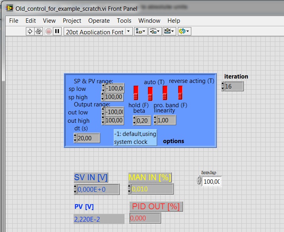Click the blue SV IN [V] label

(91, 177)
